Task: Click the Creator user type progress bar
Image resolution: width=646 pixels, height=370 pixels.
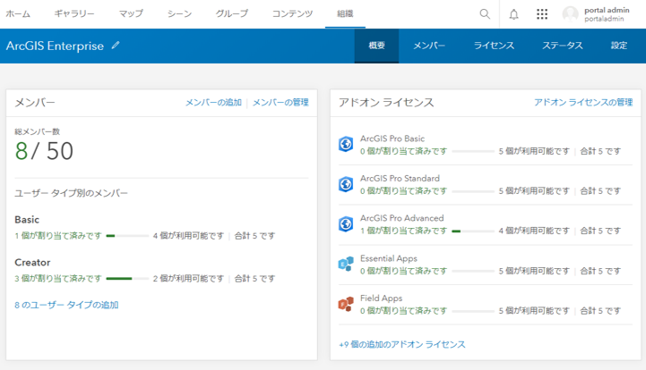Action: 127,279
